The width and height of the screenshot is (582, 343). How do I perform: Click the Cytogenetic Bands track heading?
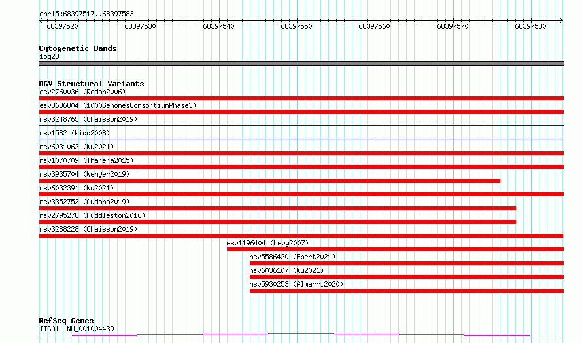[x=78, y=48]
